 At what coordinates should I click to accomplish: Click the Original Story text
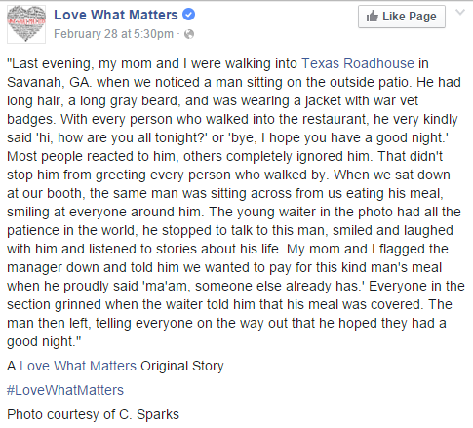tap(182, 366)
